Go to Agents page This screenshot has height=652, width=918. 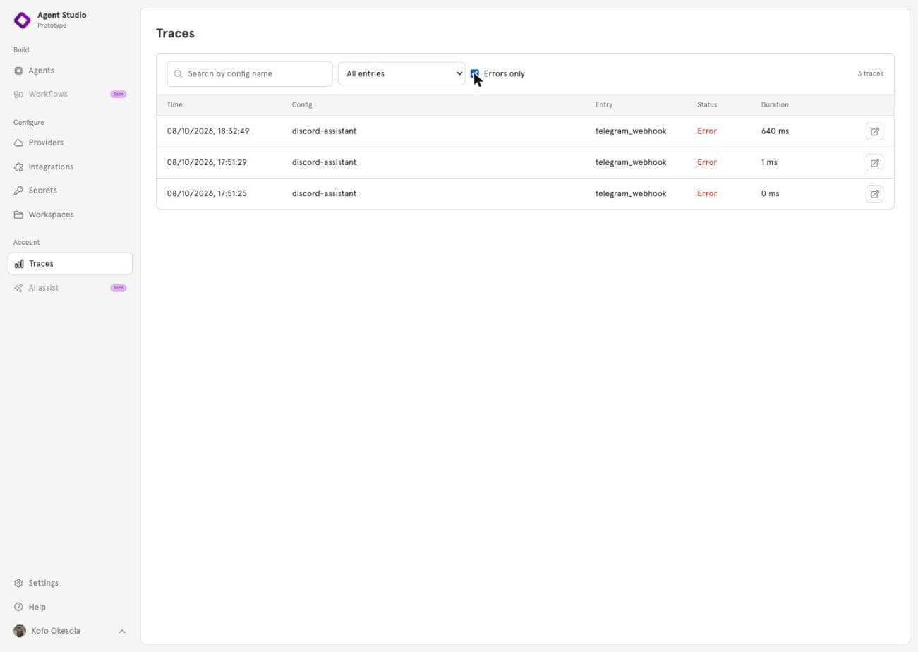click(x=41, y=71)
